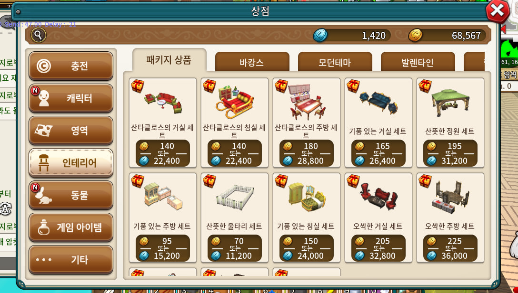
Task: Select the 영역 territory category
Action: point(71,131)
